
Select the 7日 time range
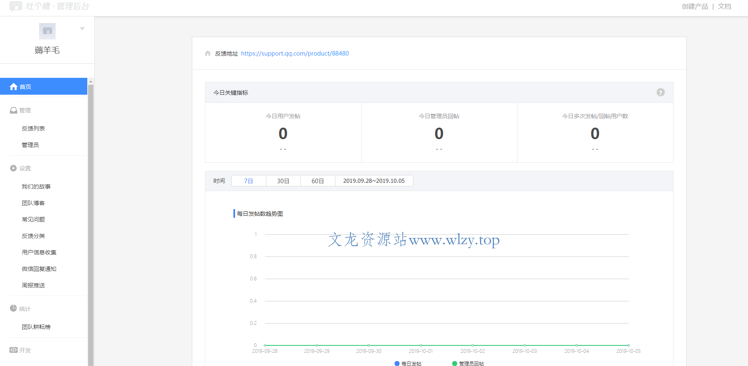click(249, 181)
